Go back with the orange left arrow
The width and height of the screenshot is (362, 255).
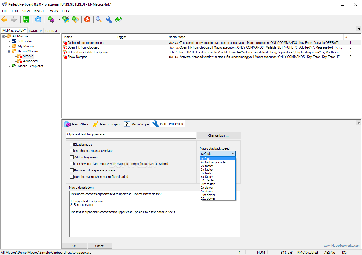[5, 19]
